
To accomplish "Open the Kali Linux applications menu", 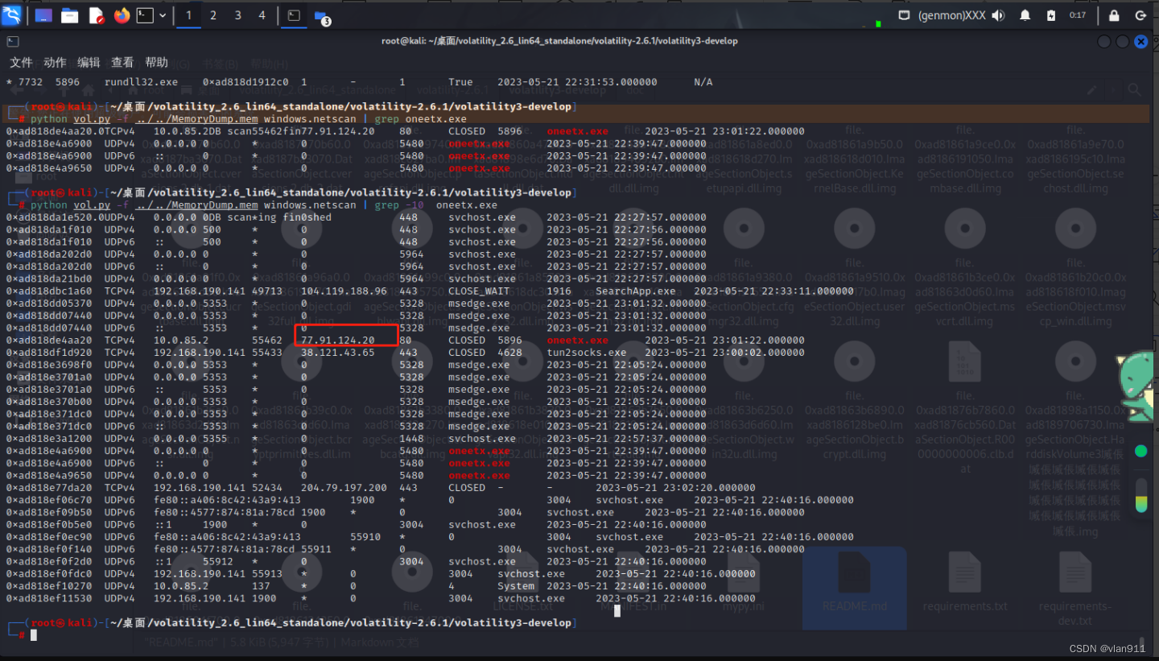I will tap(13, 14).
